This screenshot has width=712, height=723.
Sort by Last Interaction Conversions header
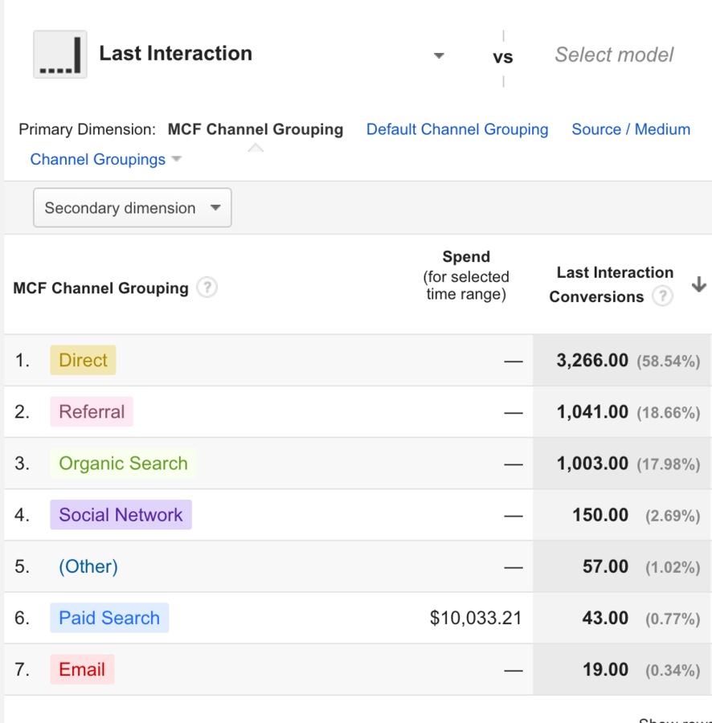pyautogui.click(x=611, y=284)
